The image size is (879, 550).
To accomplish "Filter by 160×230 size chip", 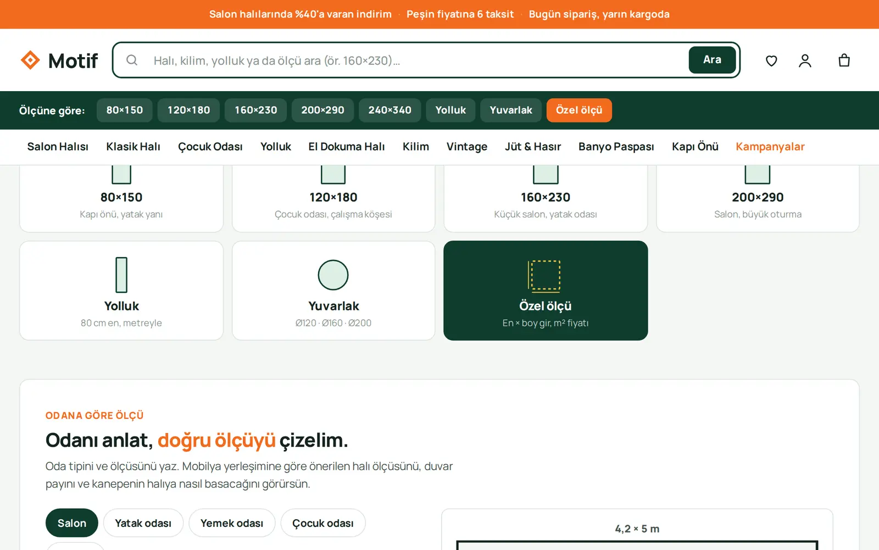I will [x=256, y=110].
